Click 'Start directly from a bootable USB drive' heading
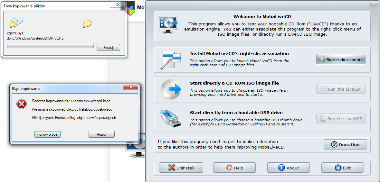380x182 pixels. coord(236,113)
